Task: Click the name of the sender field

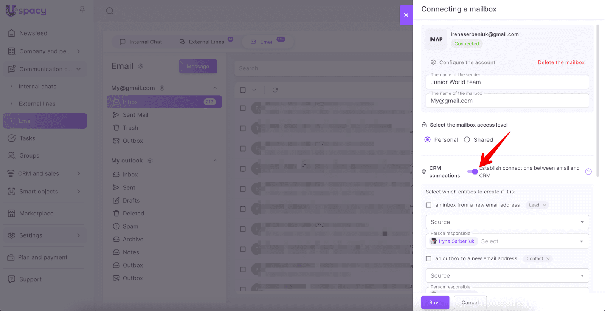Action: pos(507,82)
